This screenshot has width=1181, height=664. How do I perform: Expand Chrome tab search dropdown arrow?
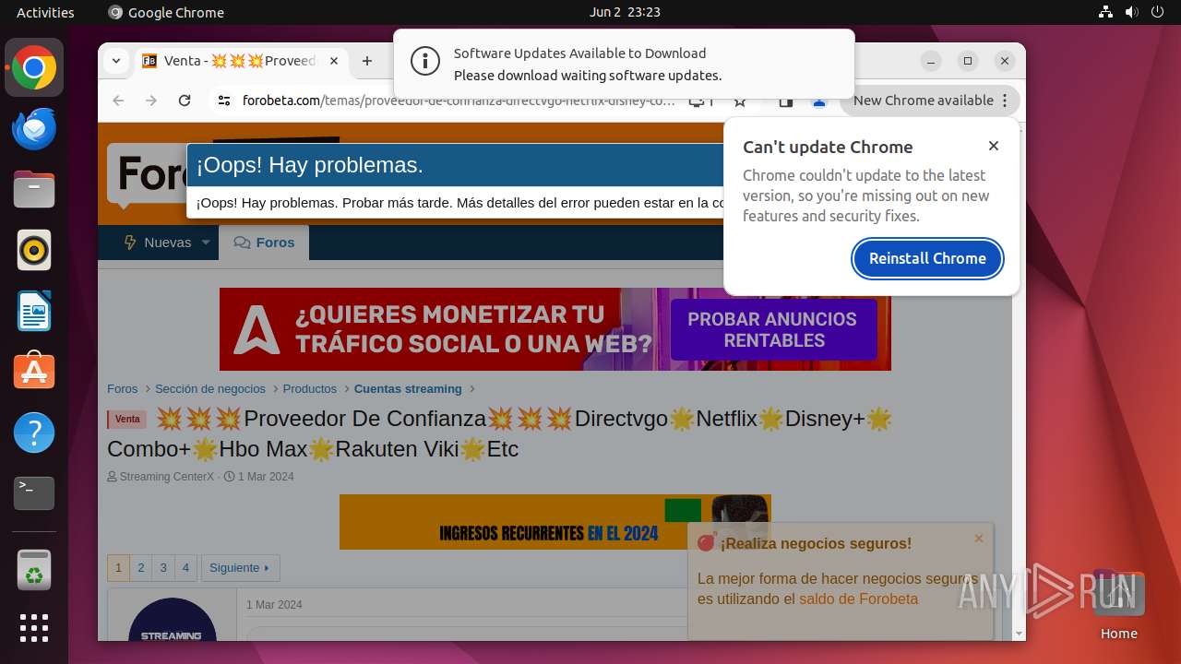coord(116,61)
